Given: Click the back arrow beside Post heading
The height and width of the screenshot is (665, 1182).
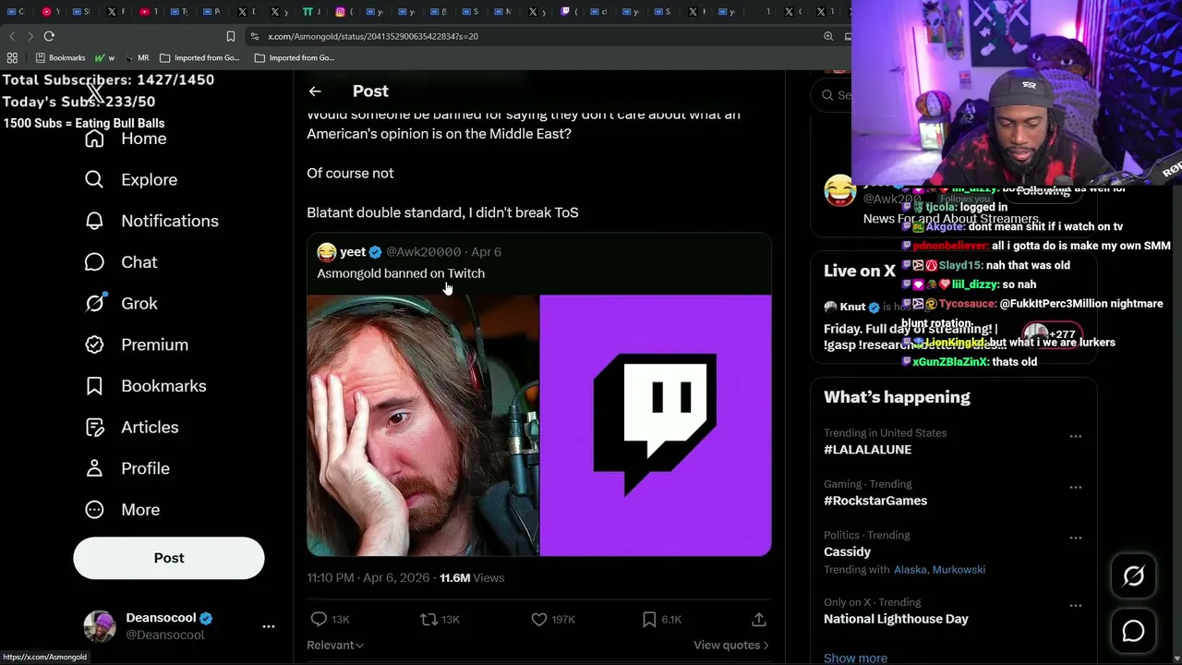Looking at the screenshot, I should coord(315,91).
